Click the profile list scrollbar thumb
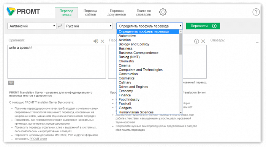The height and width of the screenshot is (147, 266). tap(181, 44)
